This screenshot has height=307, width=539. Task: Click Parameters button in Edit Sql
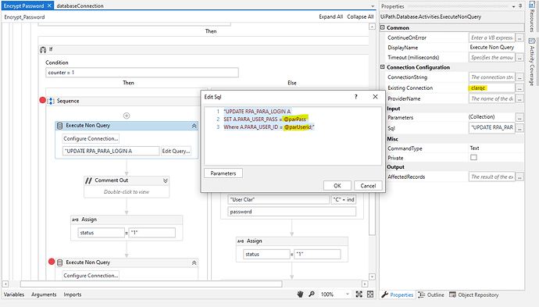coord(223,173)
